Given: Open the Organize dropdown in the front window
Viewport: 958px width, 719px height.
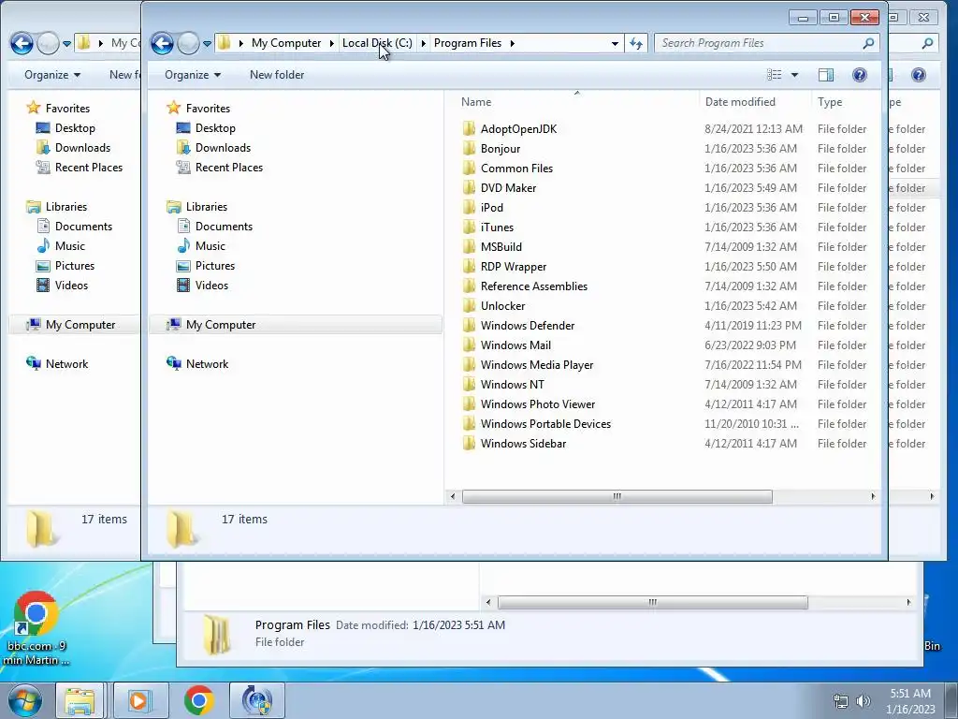Looking at the screenshot, I should pos(193,75).
